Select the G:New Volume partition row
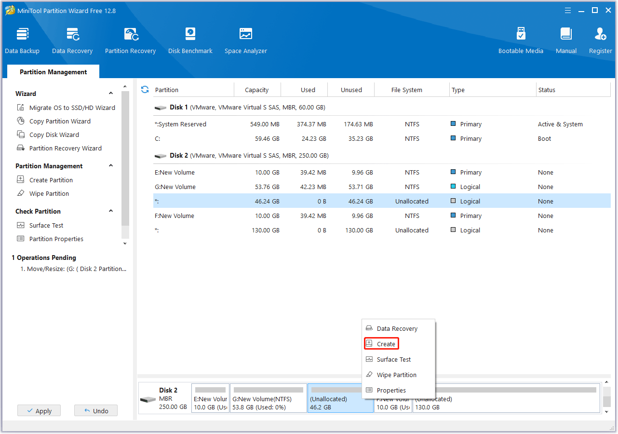This screenshot has width=618, height=434. point(382,187)
